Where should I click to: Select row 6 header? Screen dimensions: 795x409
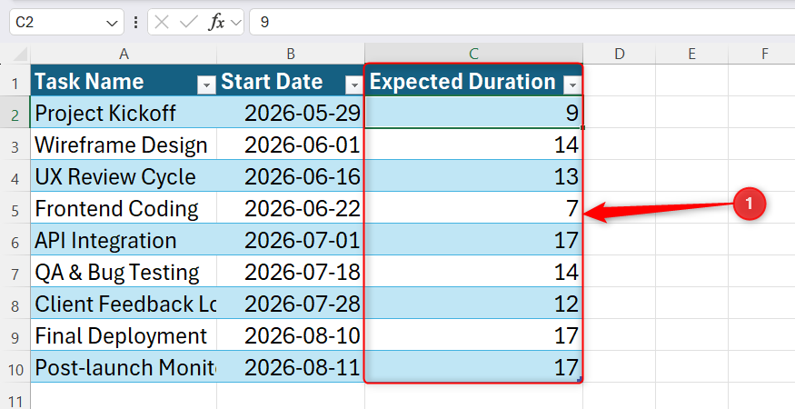(15, 242)
